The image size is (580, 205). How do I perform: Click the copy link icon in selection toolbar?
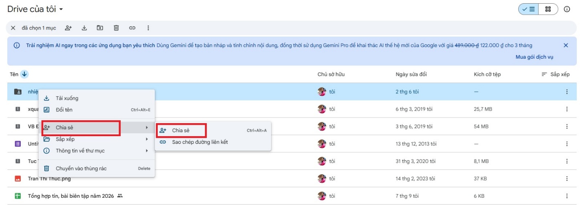(x=132, y=28)
